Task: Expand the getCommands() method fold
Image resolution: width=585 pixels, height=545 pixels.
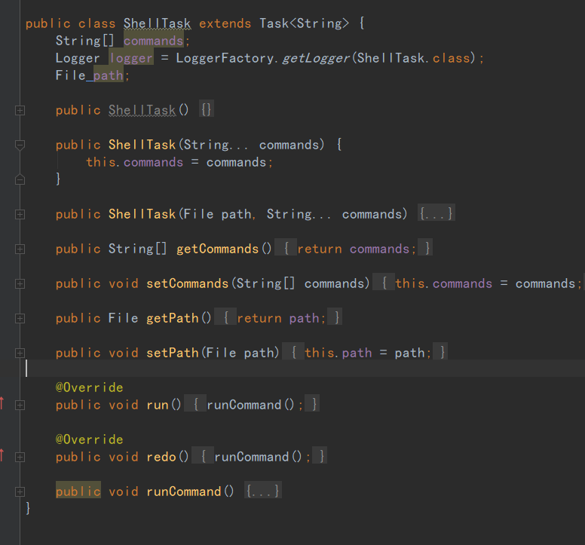Action: click(20, 250)
